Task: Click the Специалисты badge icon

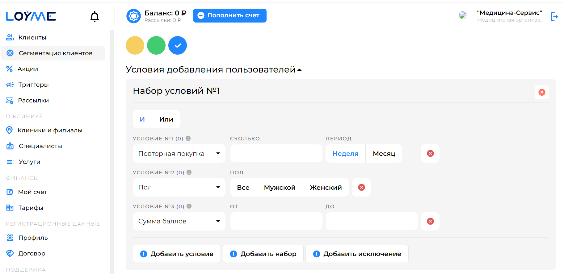Action: tap(10, 146)
